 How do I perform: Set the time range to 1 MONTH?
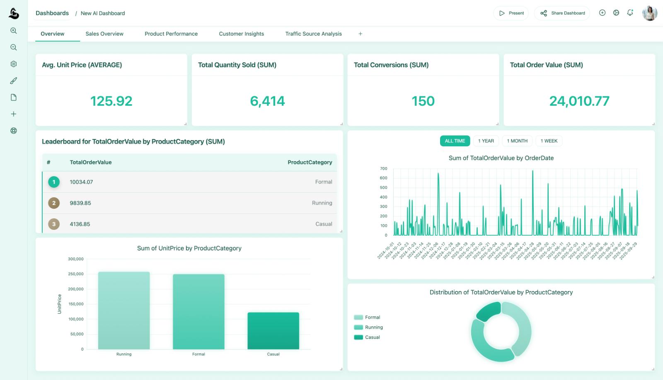(x=517, y=141)
